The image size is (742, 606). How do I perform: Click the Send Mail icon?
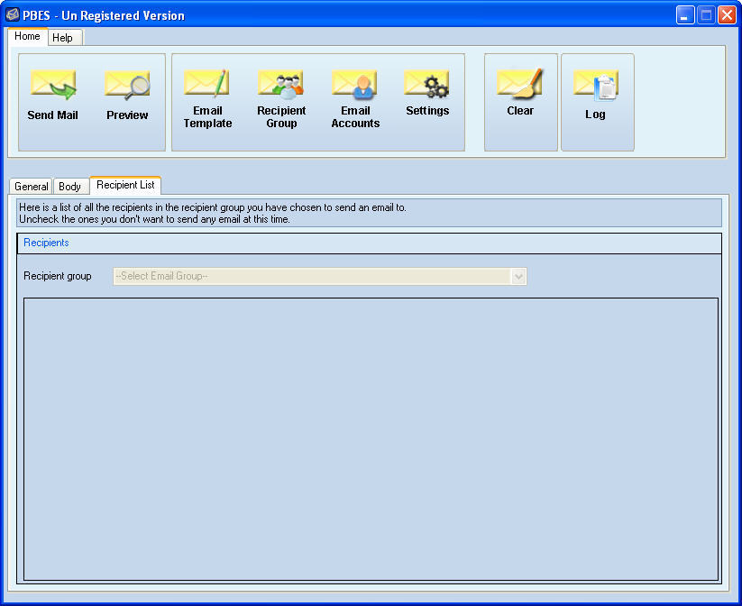click(x=53, y=93)
